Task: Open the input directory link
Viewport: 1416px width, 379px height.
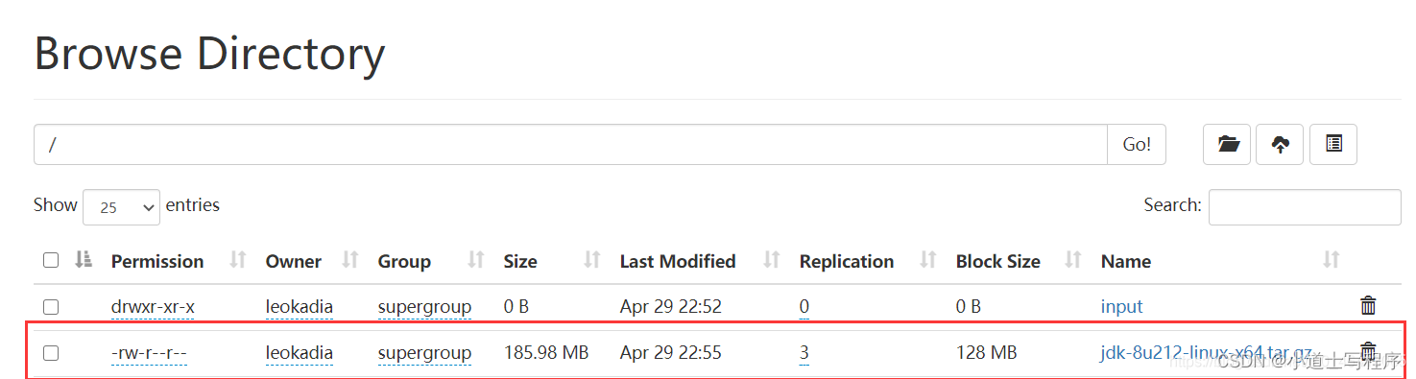Action: 1121,307
